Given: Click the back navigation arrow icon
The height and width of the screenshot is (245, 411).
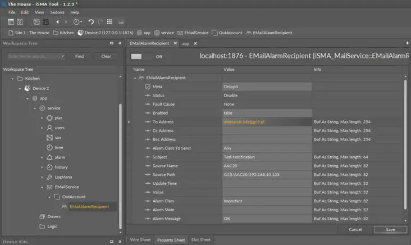Looking at the screenshot, I should [58, 22].
